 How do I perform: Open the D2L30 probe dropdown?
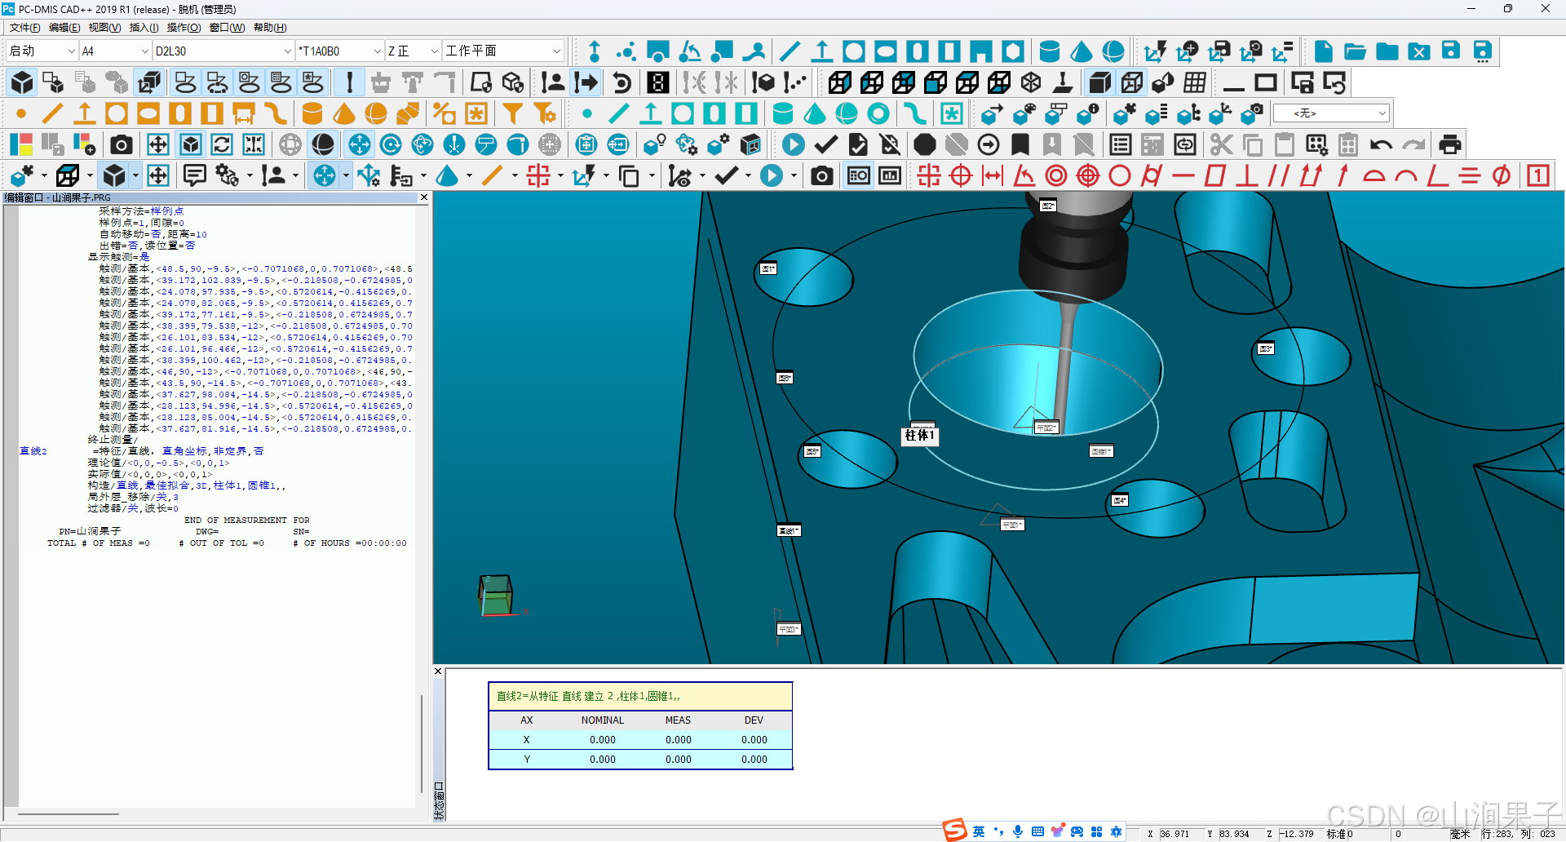(x=223, y=51)
